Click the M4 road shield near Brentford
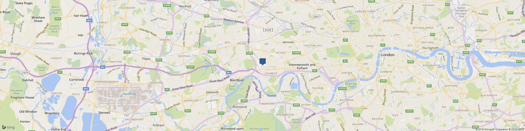Image resolution: width=525 pixels, height=131 pixels. tap(229, 73)
